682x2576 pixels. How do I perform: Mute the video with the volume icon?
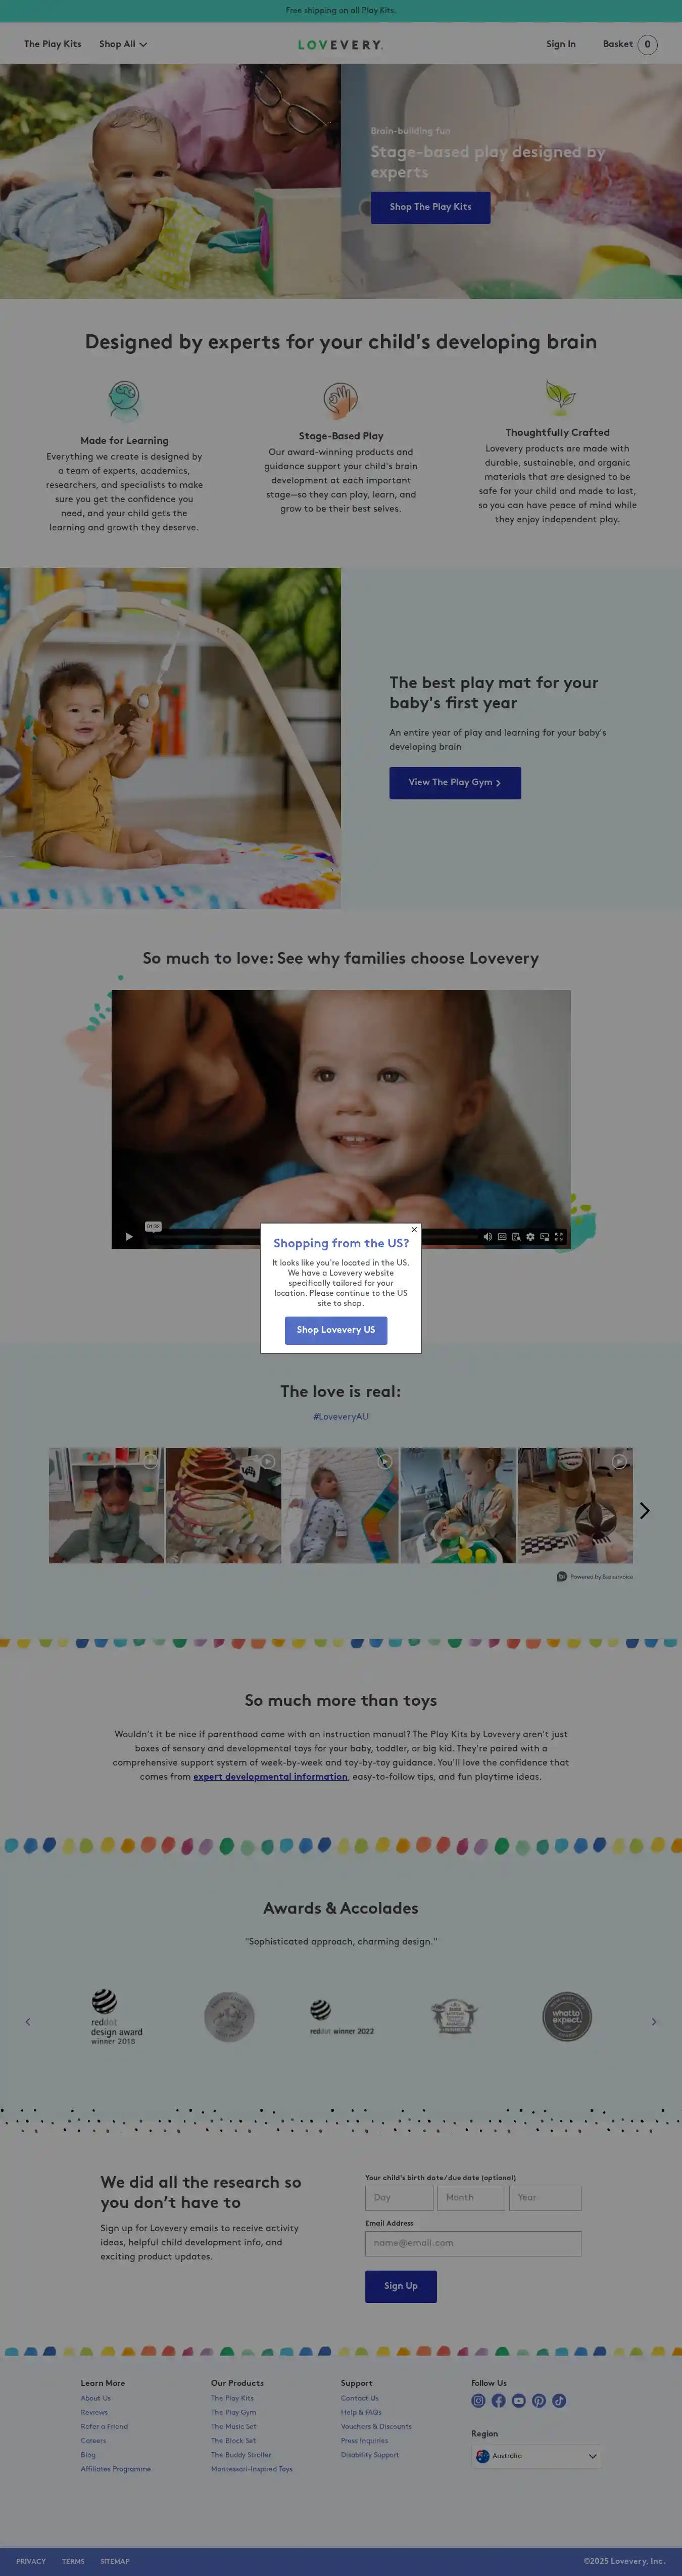tap(488, 1237)
